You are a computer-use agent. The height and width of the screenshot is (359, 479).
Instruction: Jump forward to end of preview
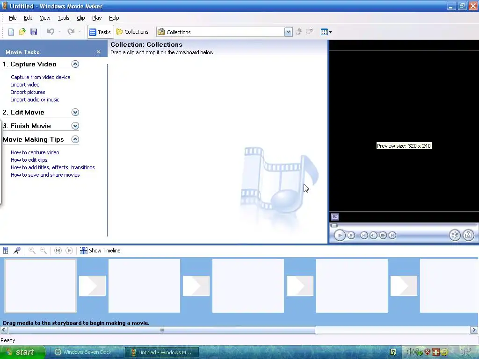pos(392,236)
